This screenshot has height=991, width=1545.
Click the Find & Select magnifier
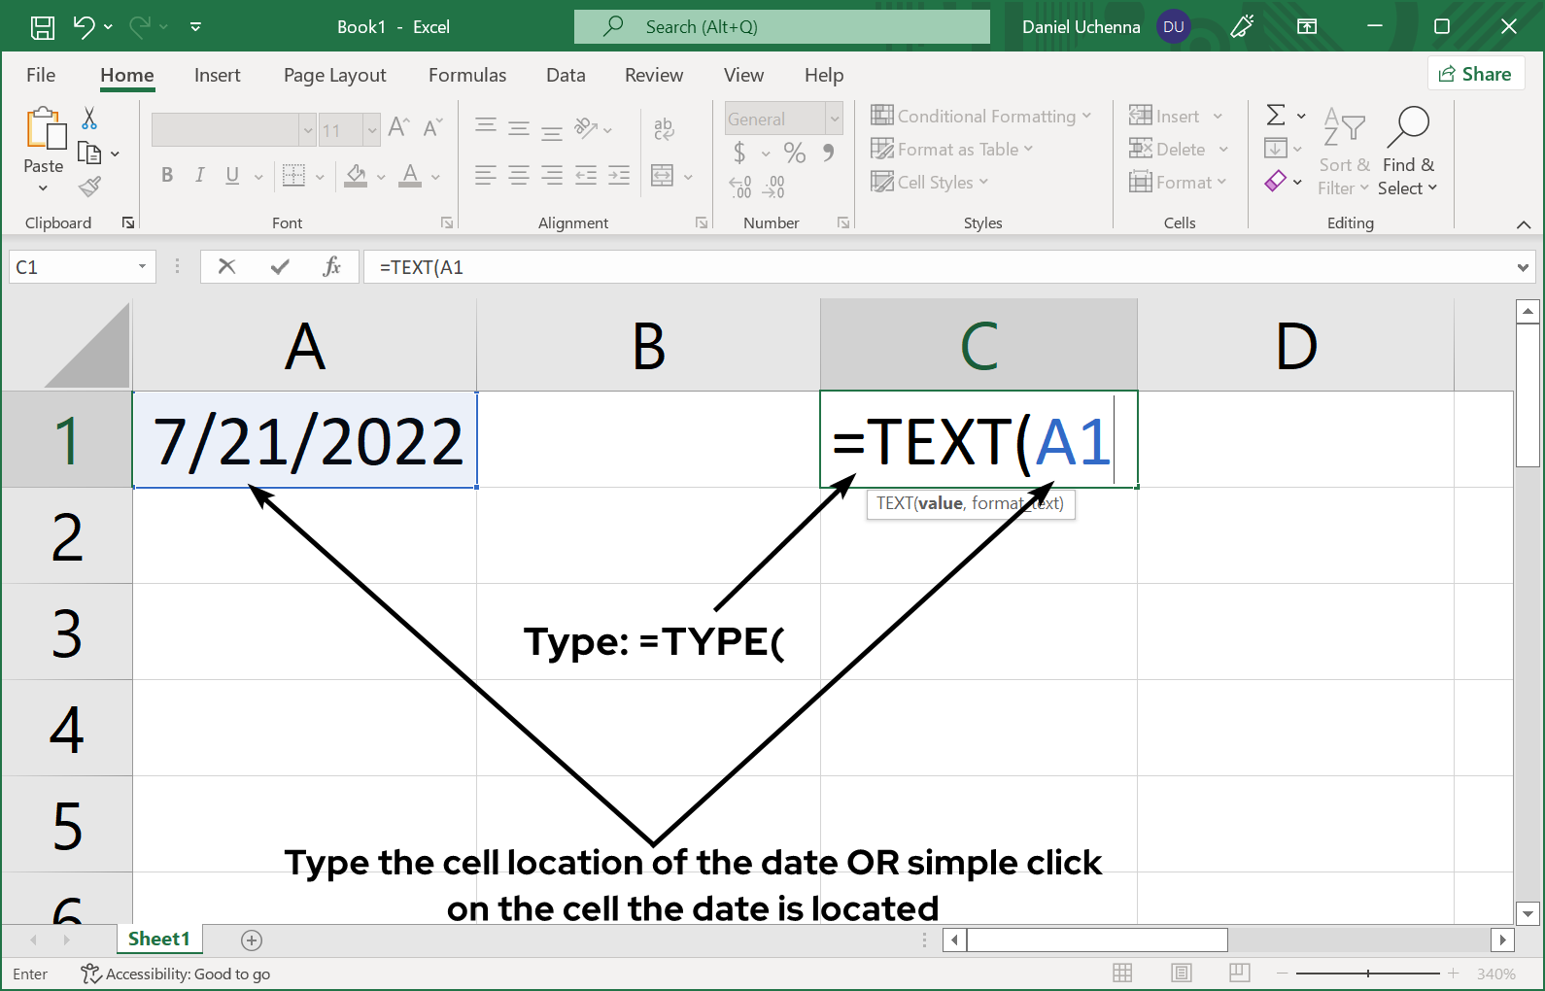(1408, 126)
